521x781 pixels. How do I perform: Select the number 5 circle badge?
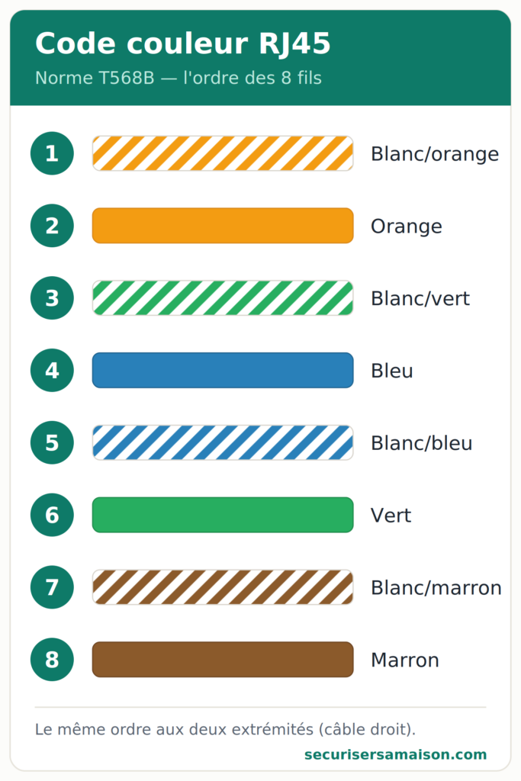53,442
